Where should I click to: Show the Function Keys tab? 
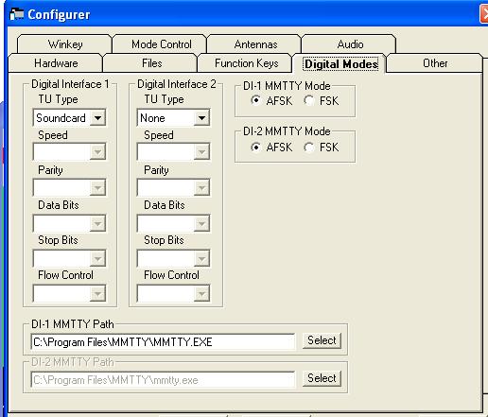[246, 63]
